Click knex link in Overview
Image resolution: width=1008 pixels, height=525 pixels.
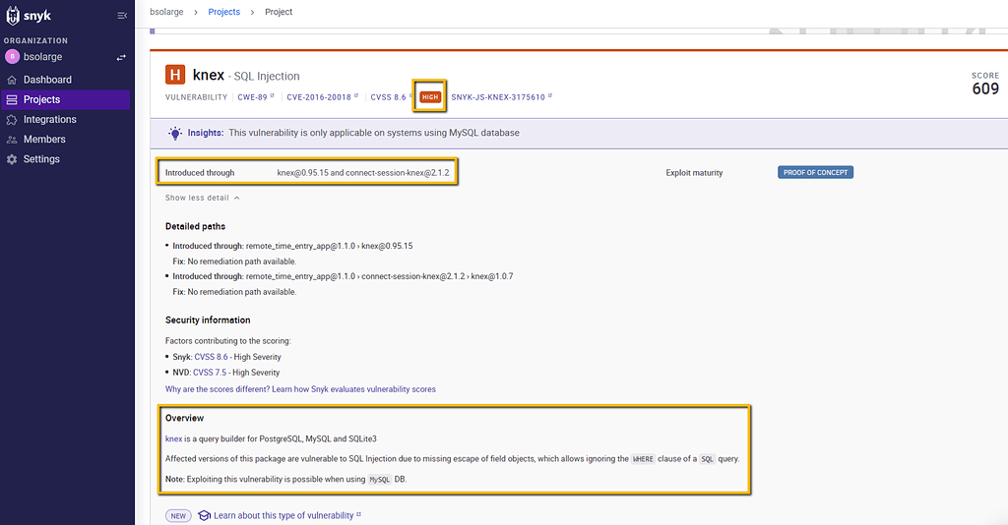pyautogui.click(x=173, y=439)
